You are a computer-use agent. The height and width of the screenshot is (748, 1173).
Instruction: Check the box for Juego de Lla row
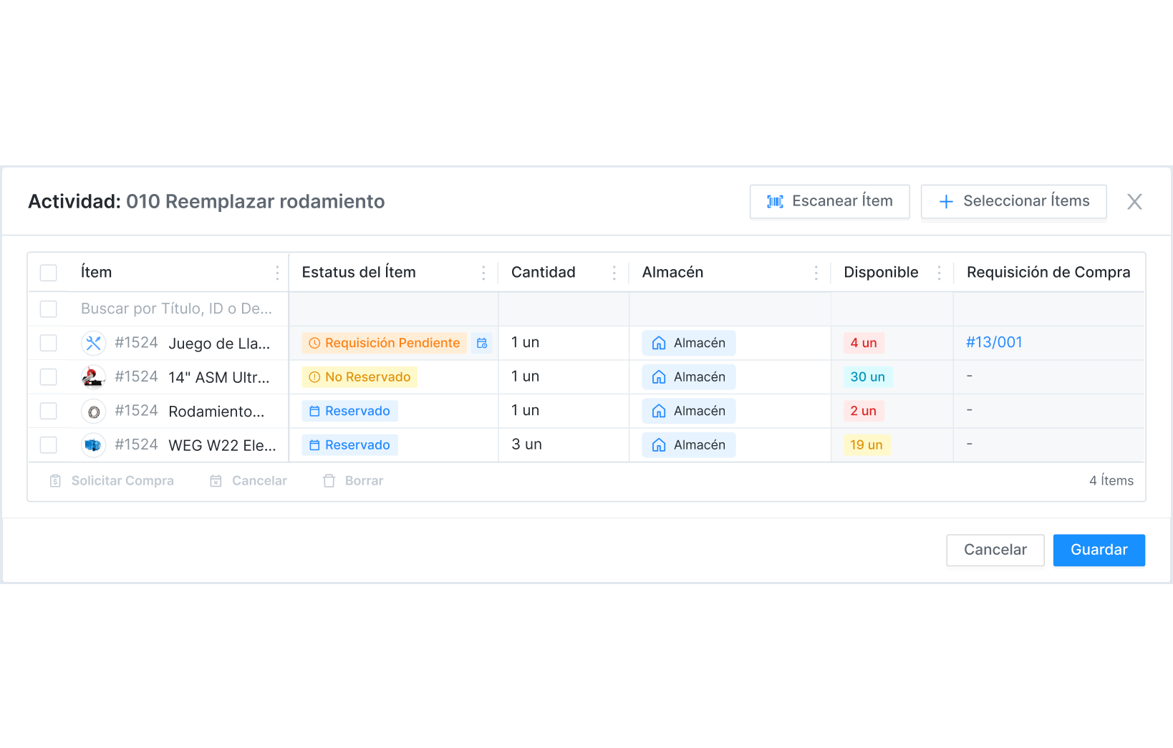coord(49,344)
